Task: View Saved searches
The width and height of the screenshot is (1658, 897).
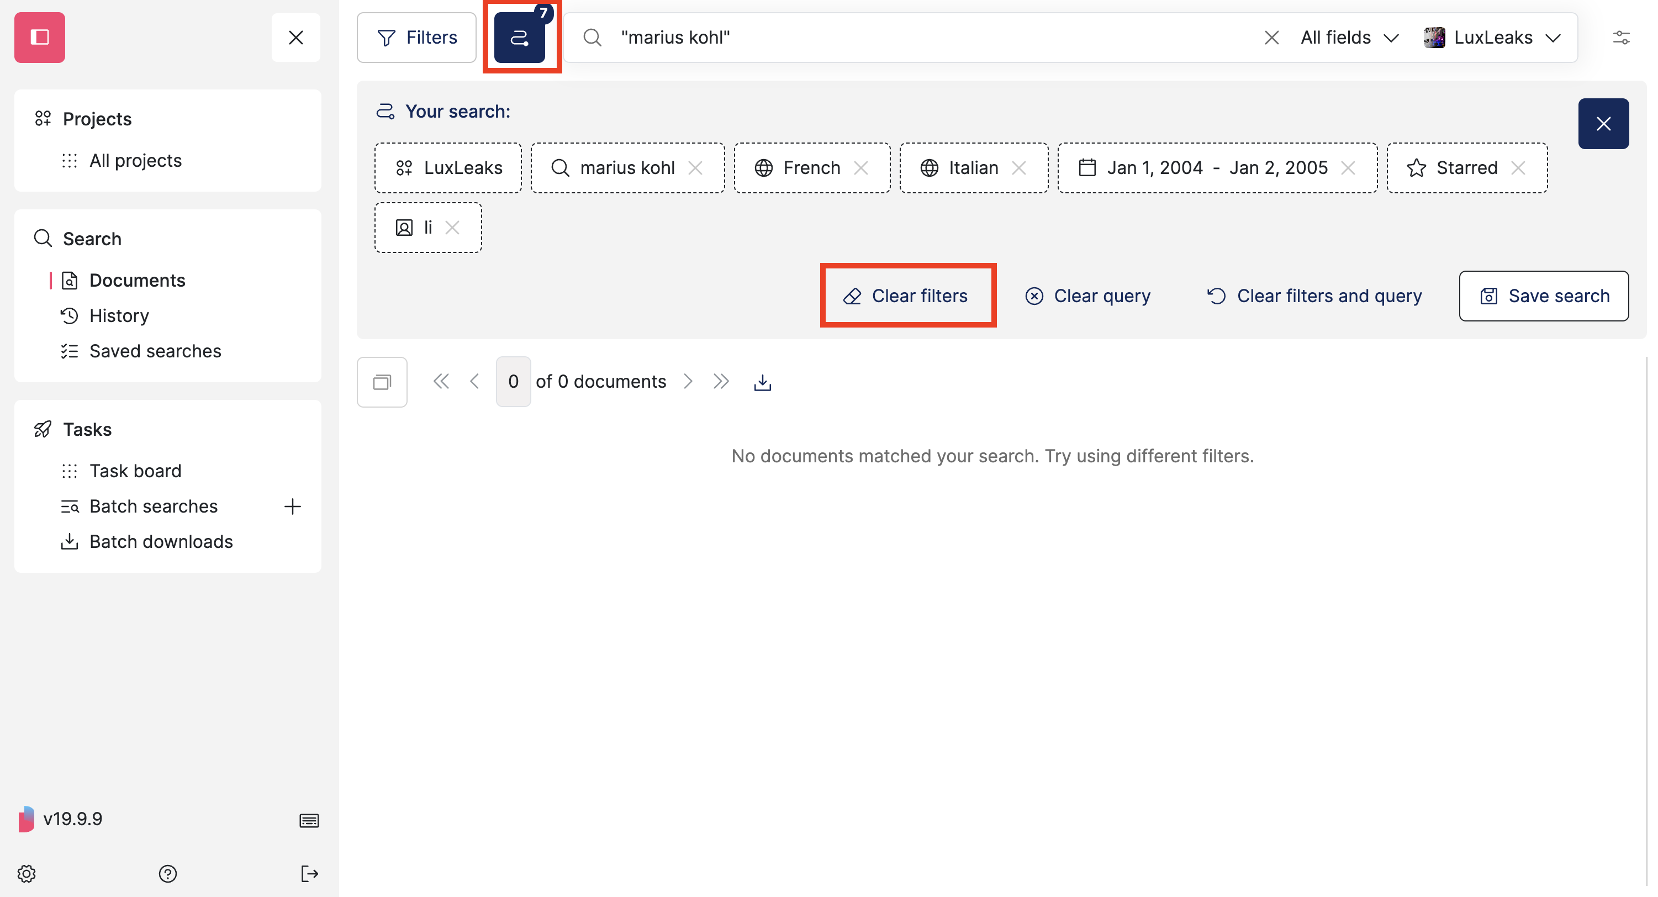Action: point(155,351)
